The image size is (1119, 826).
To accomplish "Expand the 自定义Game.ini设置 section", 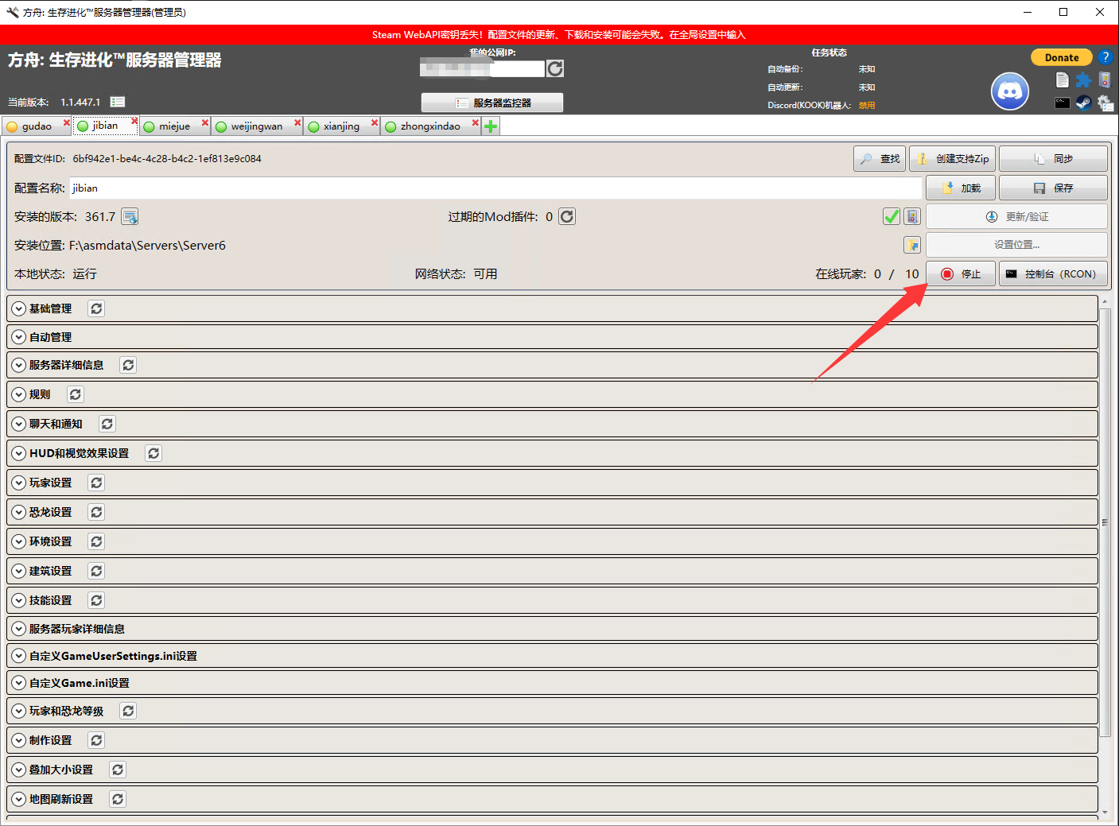I will click(19, 683).
